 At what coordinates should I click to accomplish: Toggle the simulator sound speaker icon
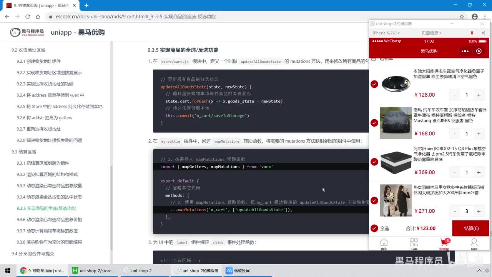(483, 33)
